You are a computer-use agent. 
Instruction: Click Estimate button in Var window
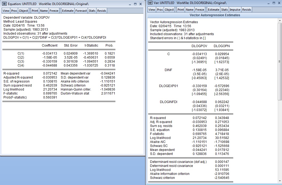pos(214,10)
